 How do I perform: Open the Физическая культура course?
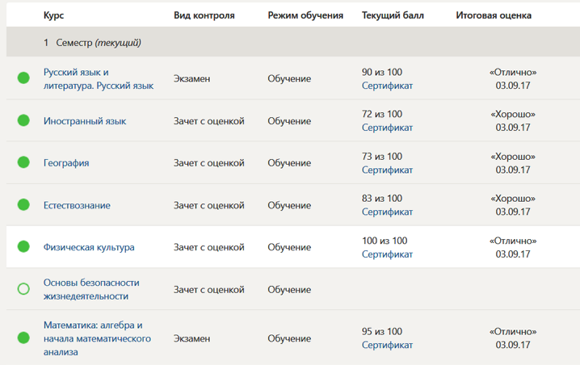click(89, 247)
